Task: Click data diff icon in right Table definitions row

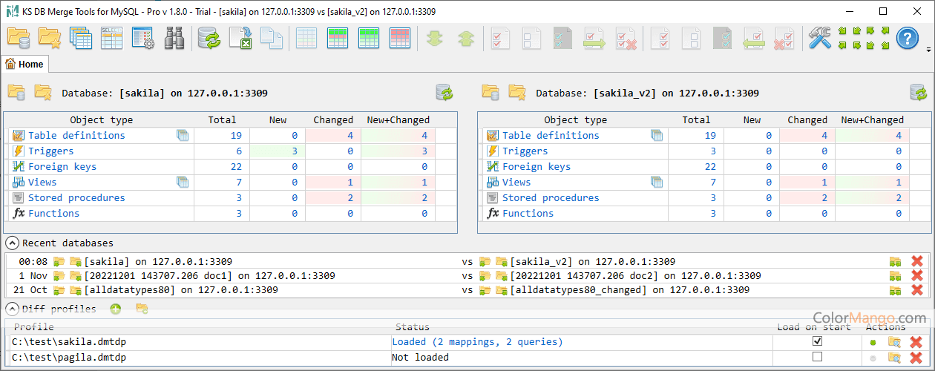Action: (x=657, y=135)
